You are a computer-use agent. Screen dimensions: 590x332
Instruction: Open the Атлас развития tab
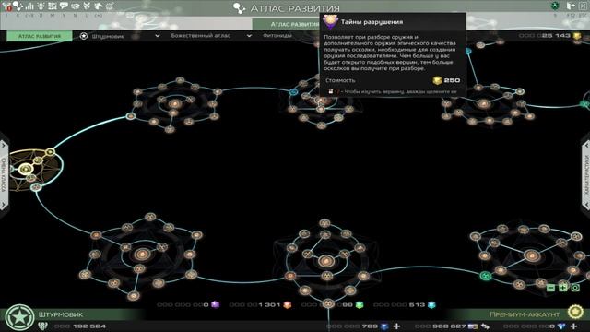point(40,36)
